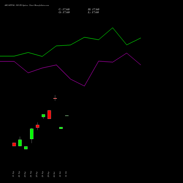Image resolution: width=183 pixels, height=183 pixels.
Task: Click the green candle above 22 Sep
Action: (20, 143)
